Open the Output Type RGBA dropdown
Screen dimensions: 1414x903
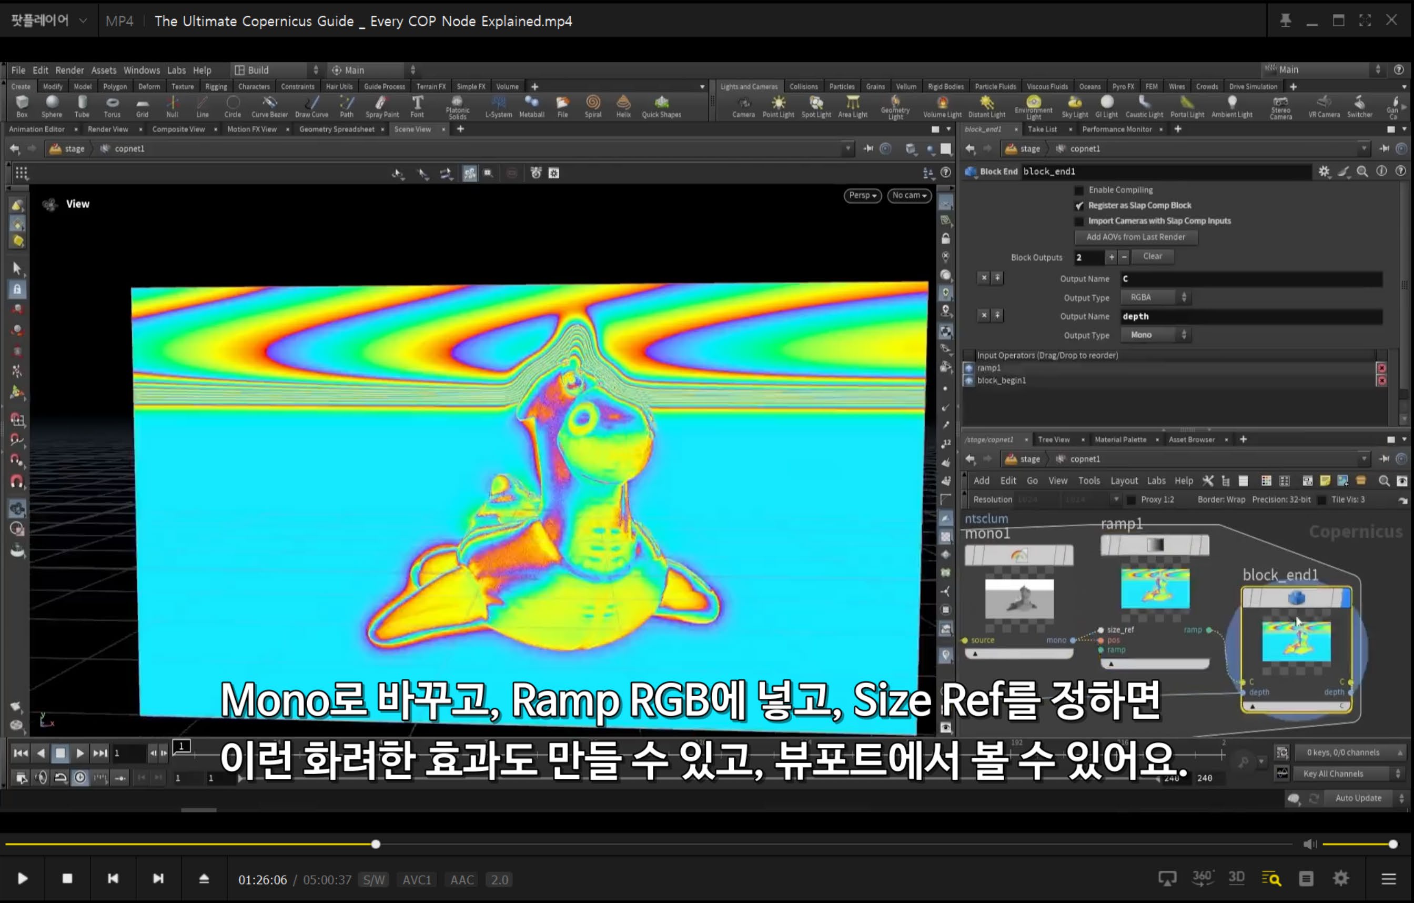tap(1156, 297)
